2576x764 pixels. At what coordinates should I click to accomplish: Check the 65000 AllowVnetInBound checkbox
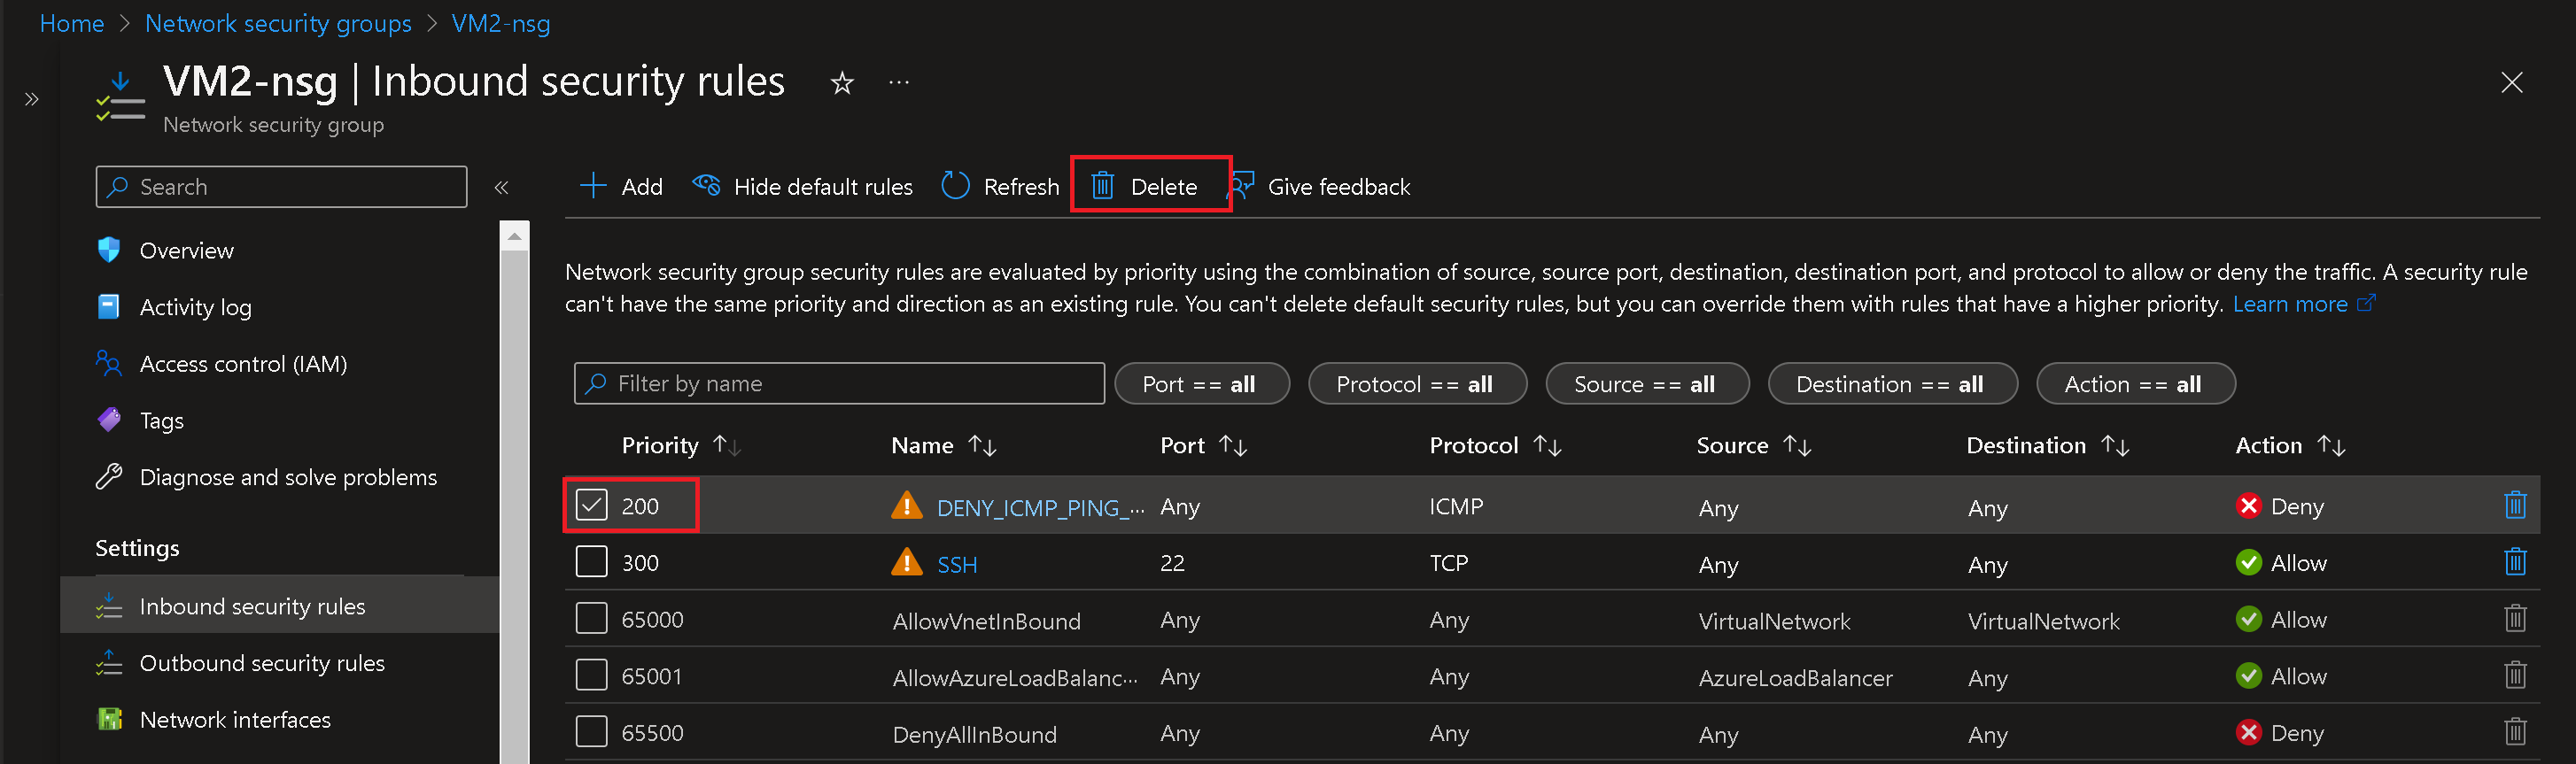(x=592, y=619)
